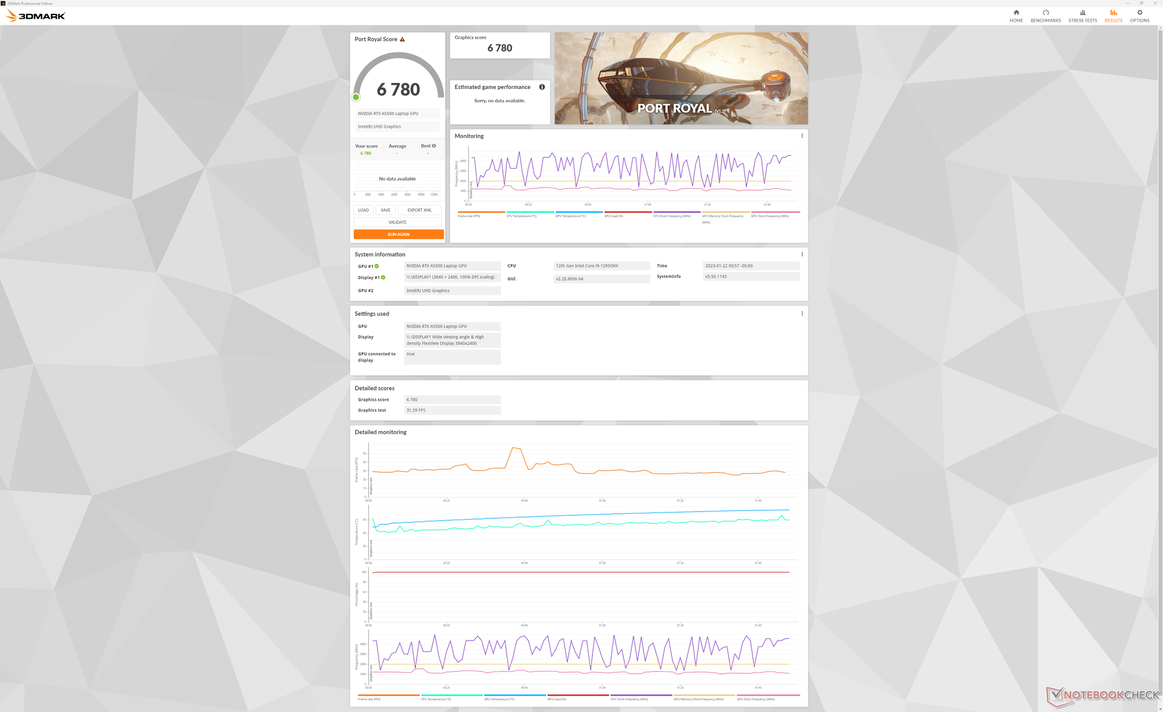The image size is (1163, 712).
Task: Open the Home navigation icon
Action: (x=1016, y=13)
